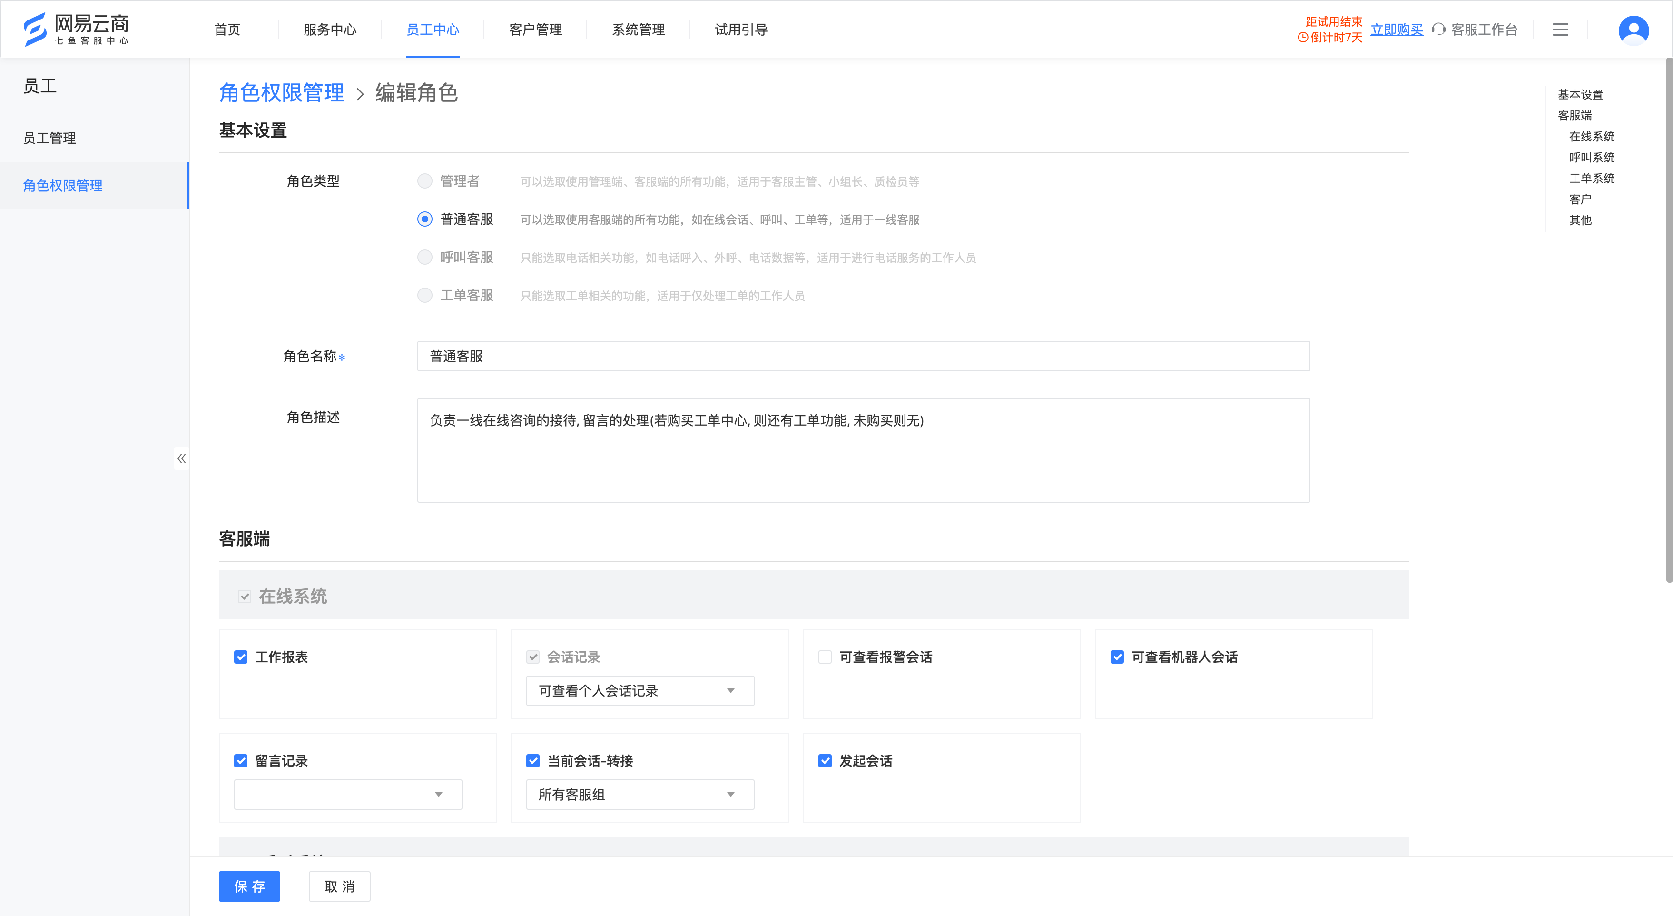Open the empty 留言记录 dropdown
Image resolution: width=1673 pixels, height=916 pixels.
[348, 795]
